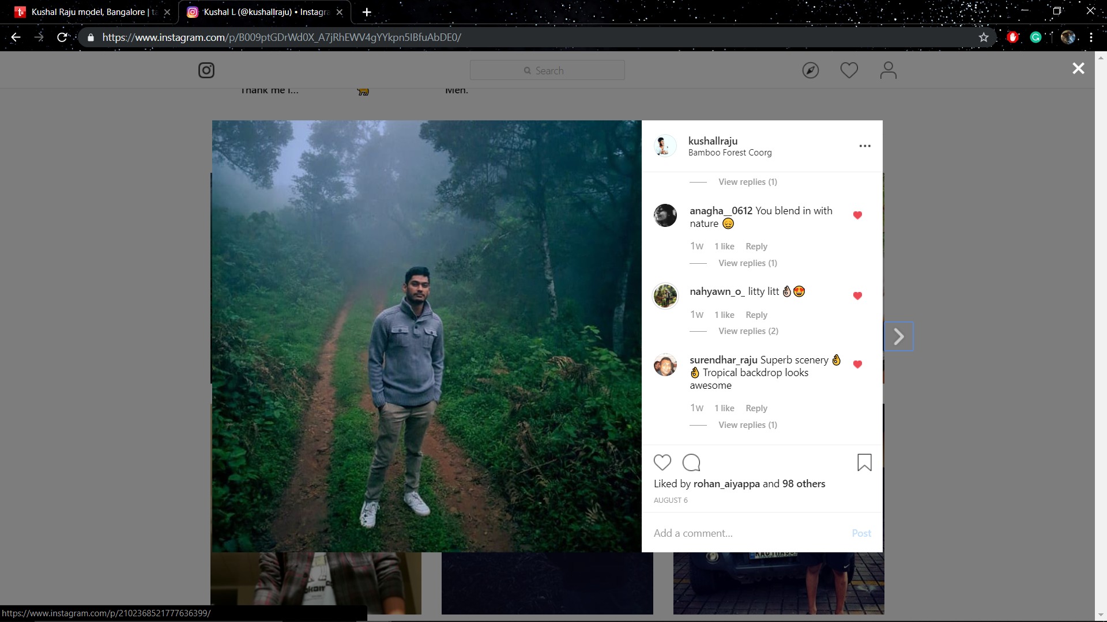Open the activity heart icon in header
The height and width of the screenshot is (622, 1107).
click(x=849, y=70)
